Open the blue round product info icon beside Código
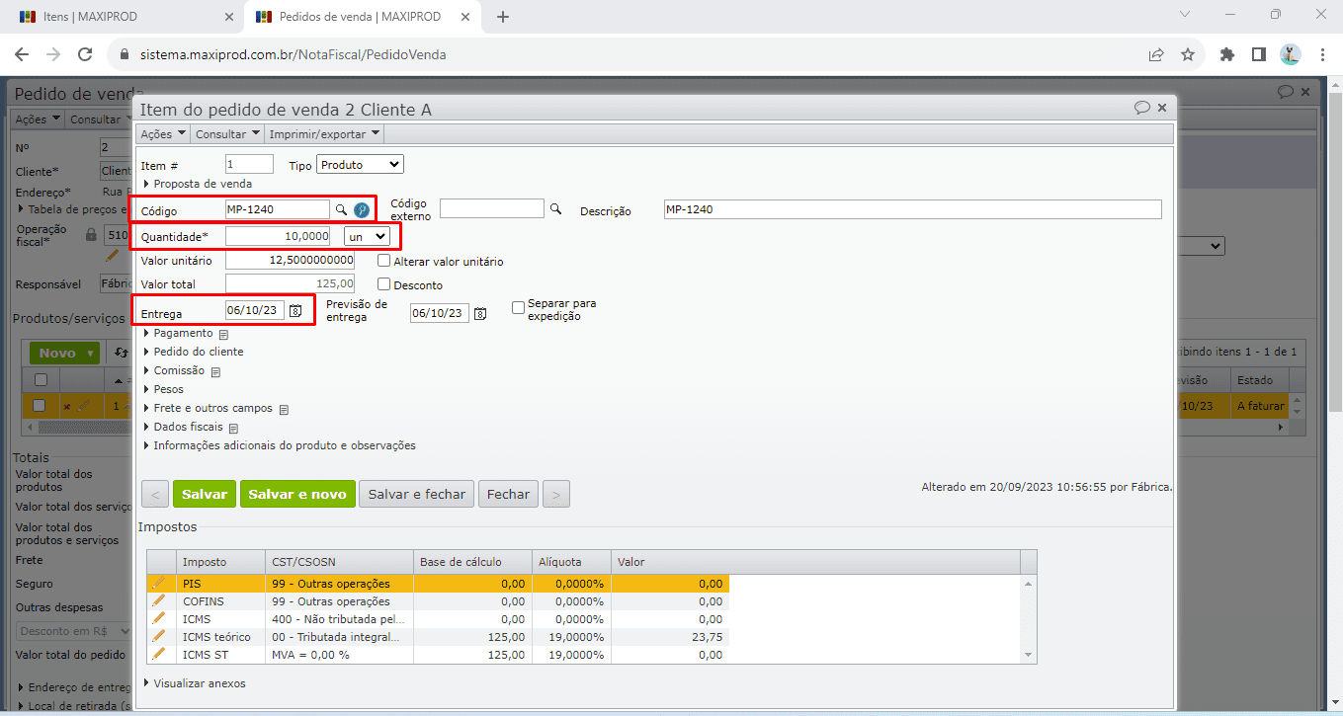Image resolution: width=1343 pixels, height=716 pixels. [362, 210]
